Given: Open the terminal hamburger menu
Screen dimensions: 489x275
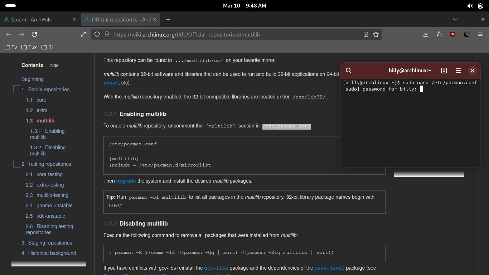Looking at the screenshot, I should tap(458, 71).
